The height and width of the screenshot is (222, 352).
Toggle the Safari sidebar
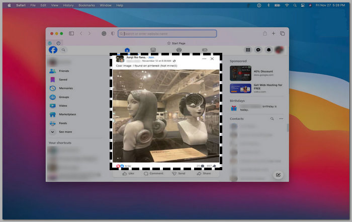71,33
